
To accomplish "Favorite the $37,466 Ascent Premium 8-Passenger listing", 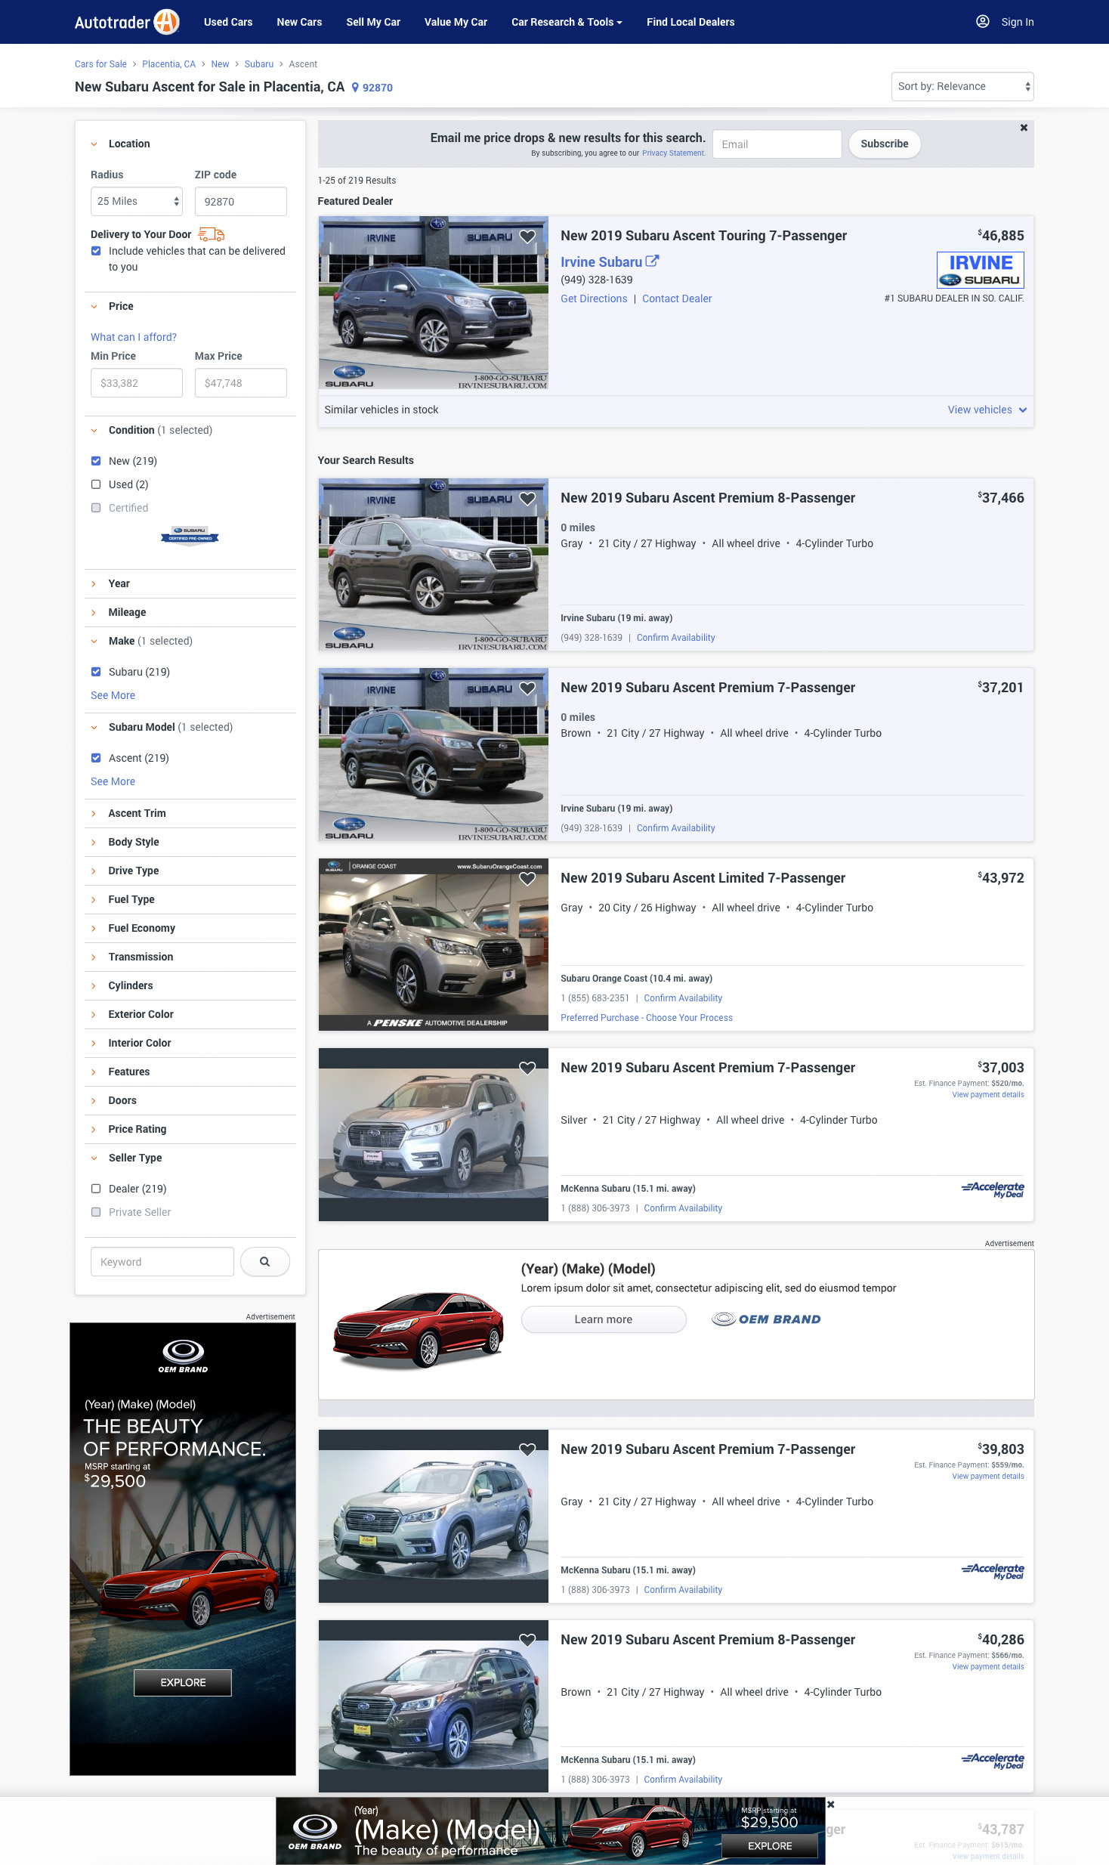I will [527, 499].
